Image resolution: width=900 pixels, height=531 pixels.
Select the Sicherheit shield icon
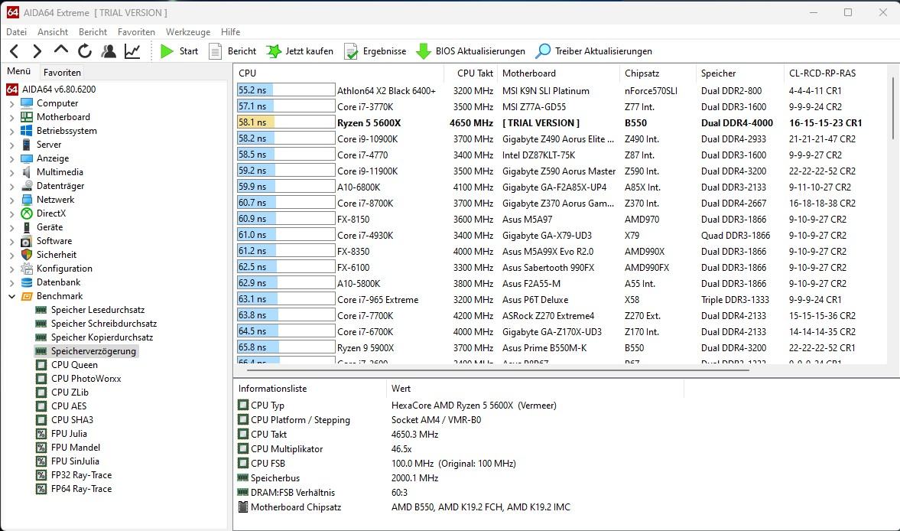point(27,255)
